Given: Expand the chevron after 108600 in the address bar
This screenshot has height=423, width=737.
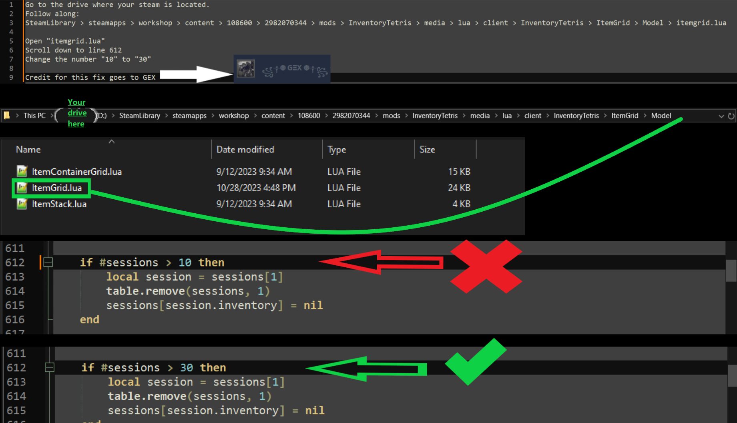Looking at the screenshot, I should [x=326, y=116].
